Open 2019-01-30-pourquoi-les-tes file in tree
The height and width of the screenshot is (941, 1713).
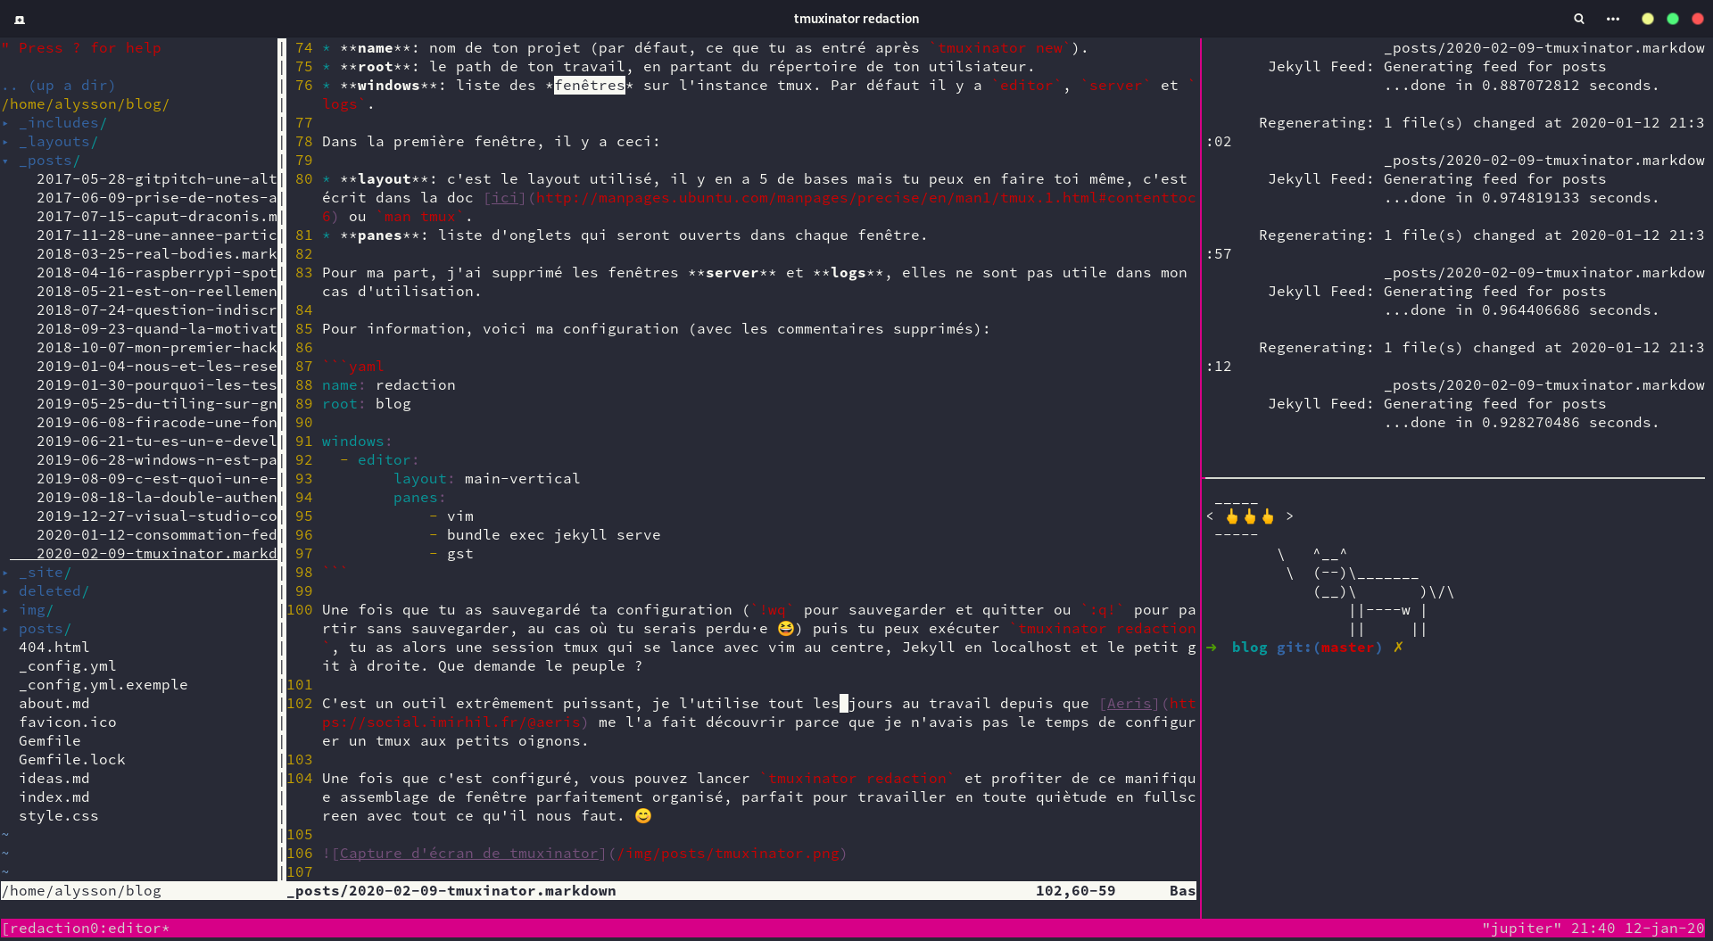click(157, 385)
